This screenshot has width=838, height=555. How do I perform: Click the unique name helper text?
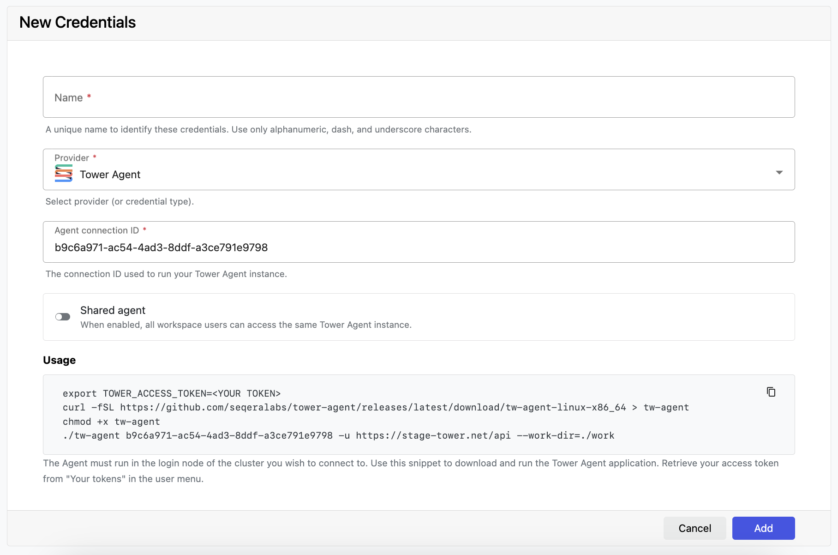tap(258, 129)
